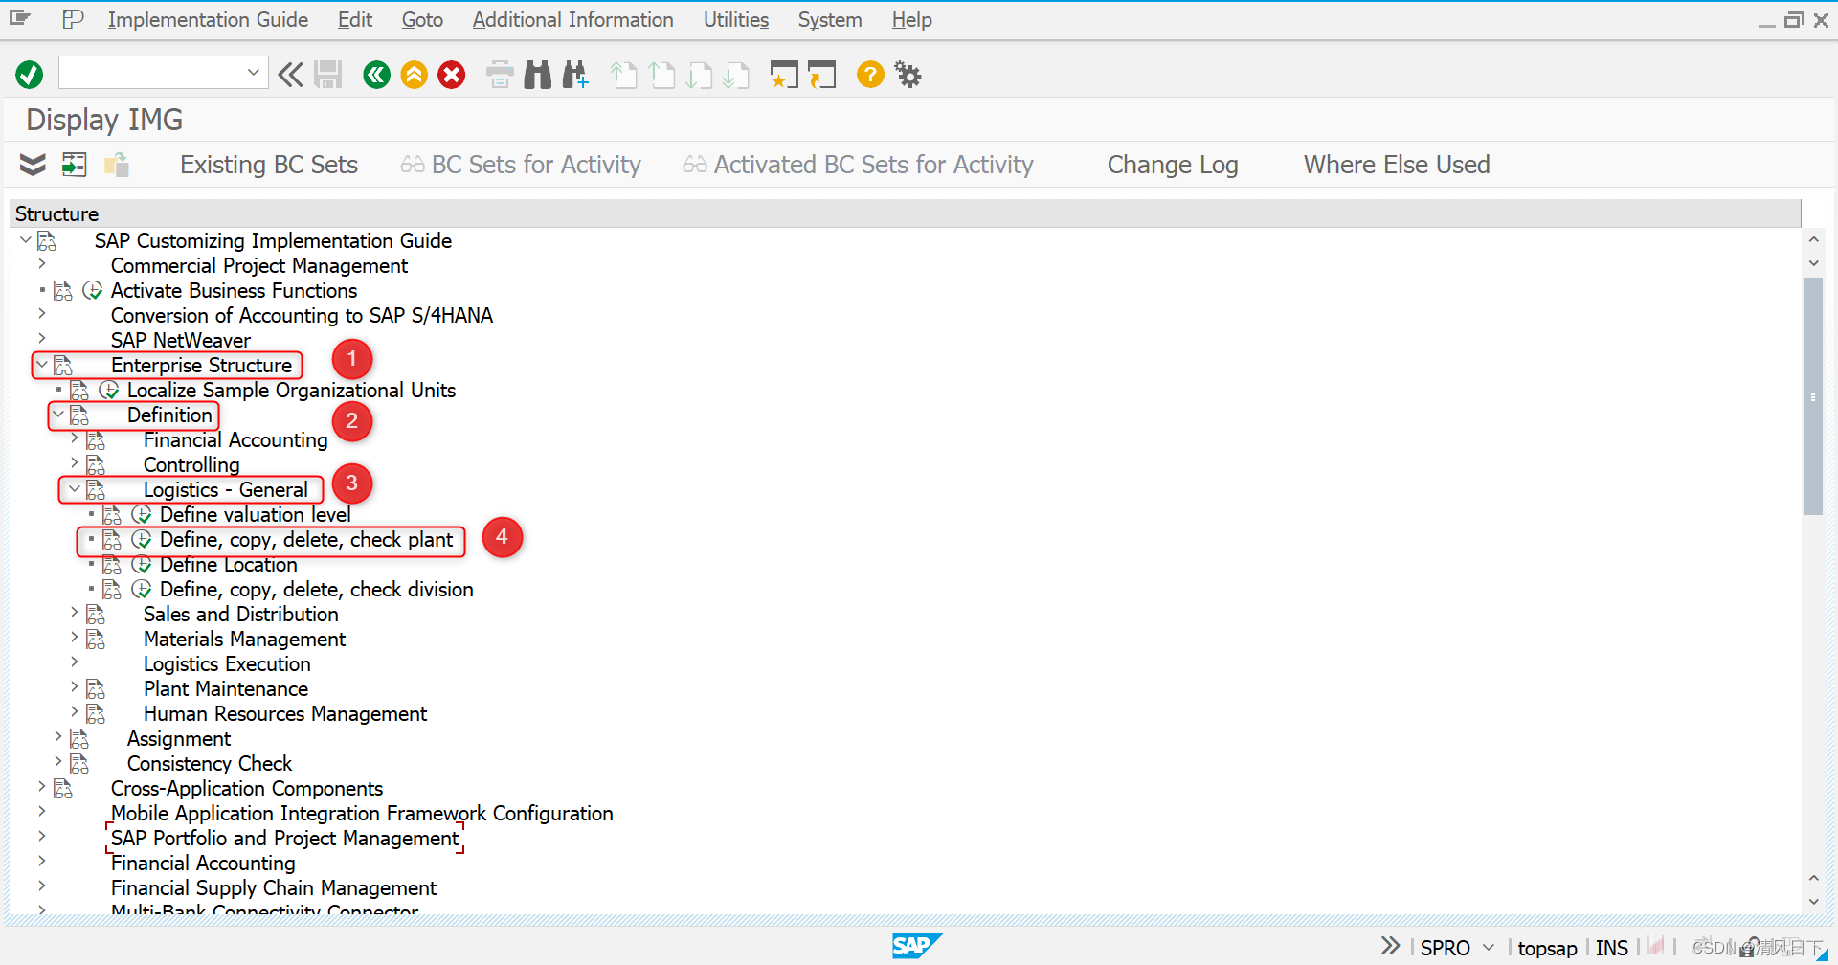Click the INS insert mode indicator

(x=1612, y=948)
